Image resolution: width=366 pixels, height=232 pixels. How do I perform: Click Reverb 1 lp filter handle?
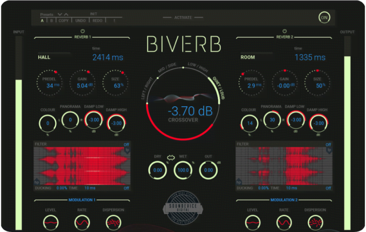[127, 150]
